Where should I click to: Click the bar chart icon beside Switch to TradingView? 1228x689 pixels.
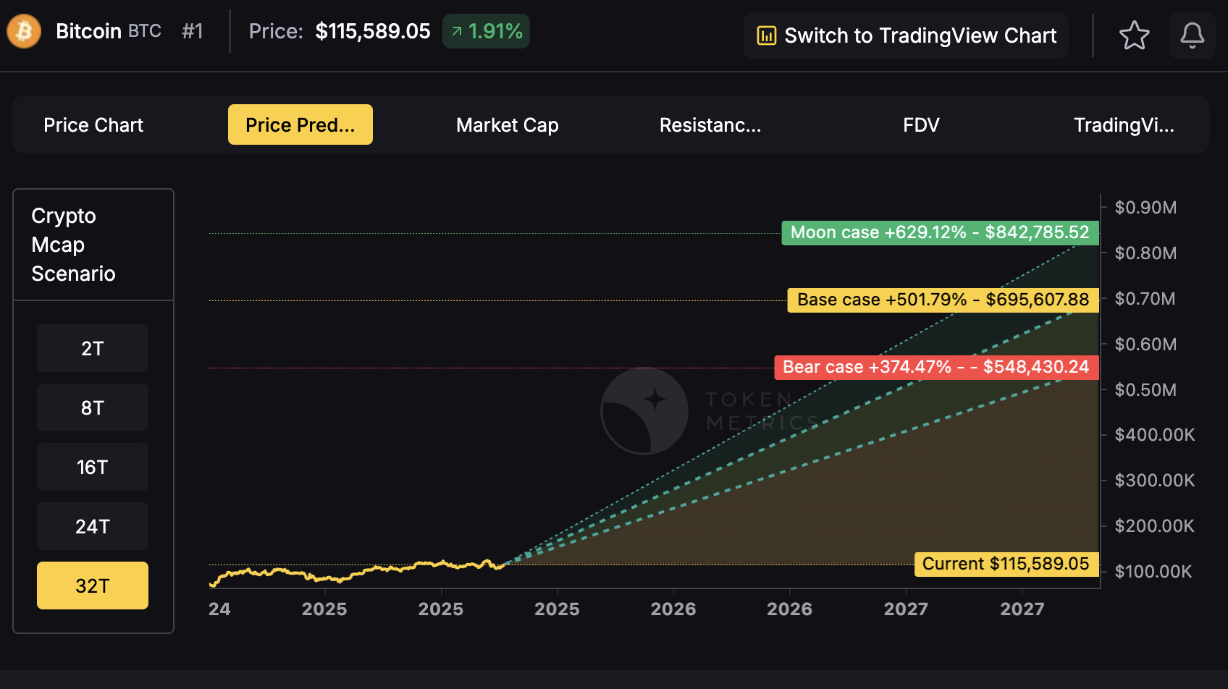(766, 35)
